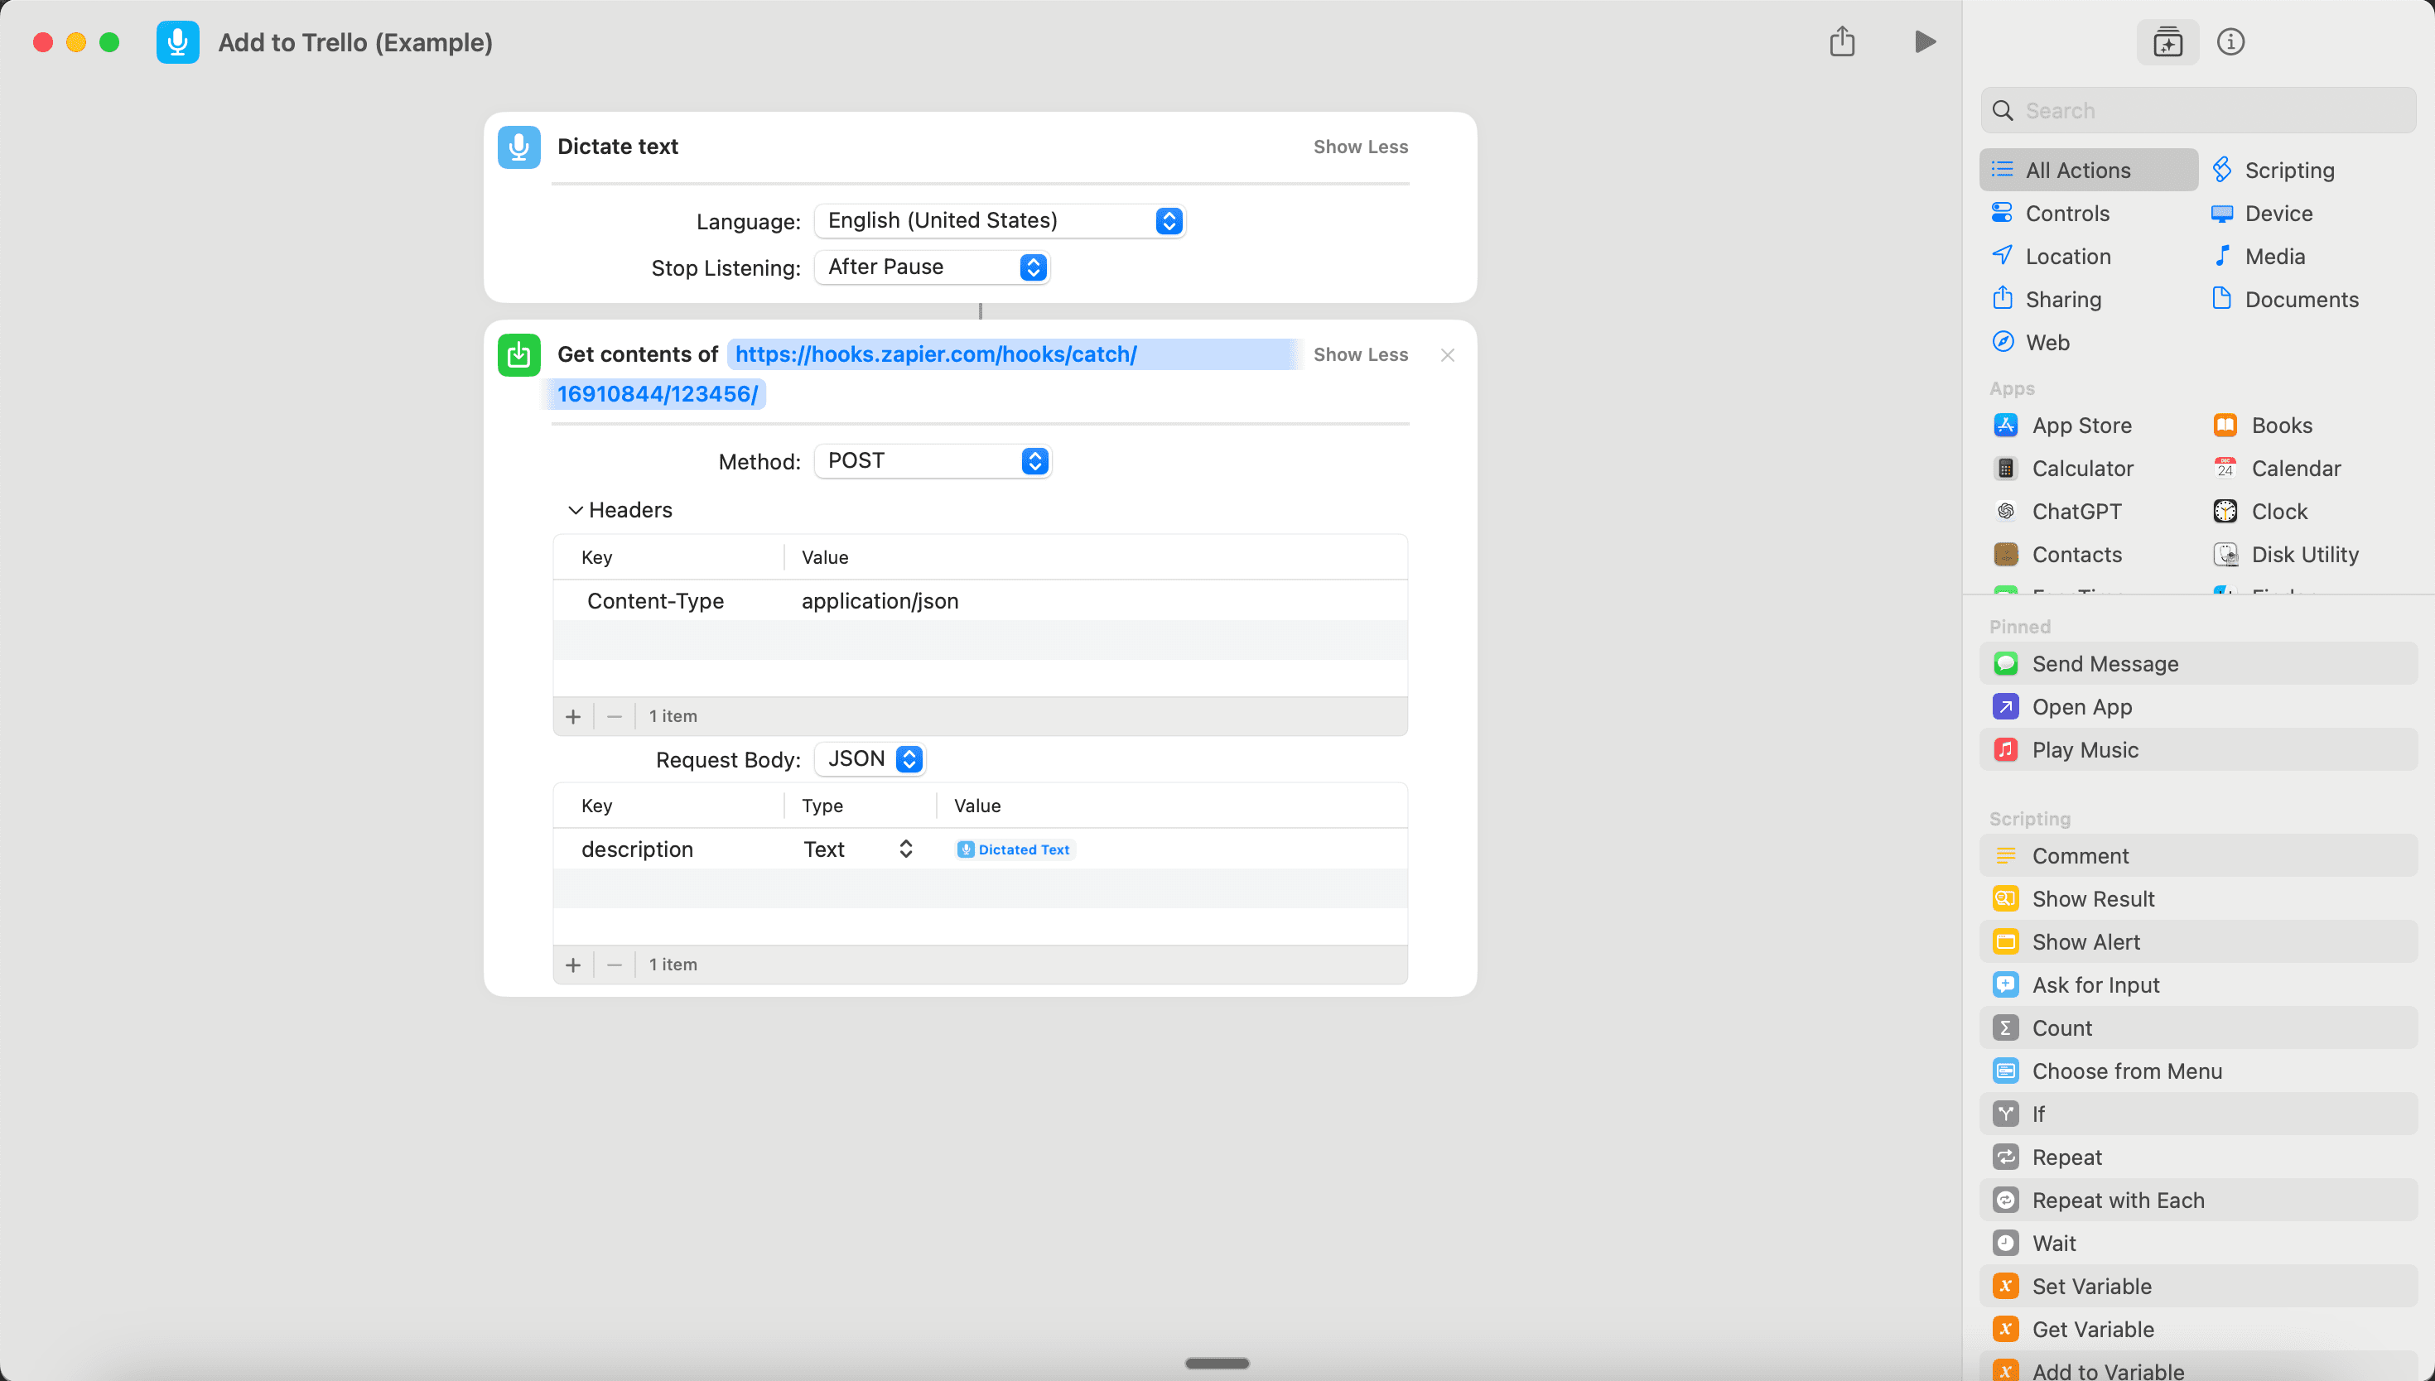This screenshot has width=2435, height=1381.
Task: Select ChatGPT in Apps list
Action: (2057, 511)
